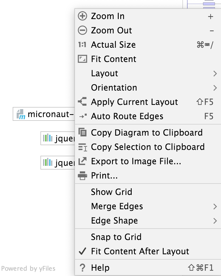
Task: Expand the Layout submenu arrow
Action: coord(215,73)
